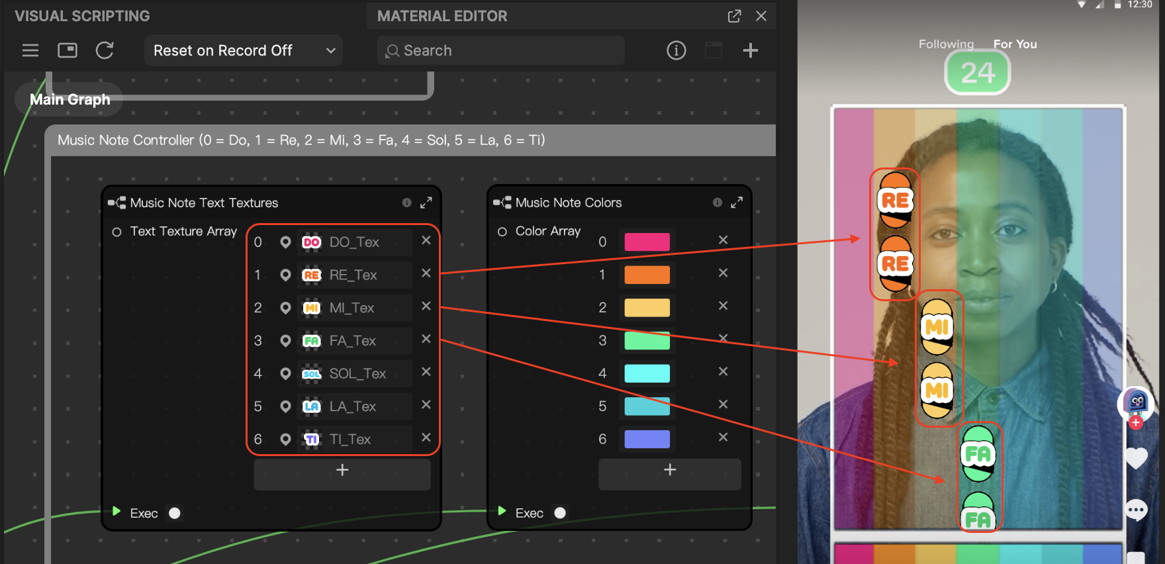Locate the FA_Tex asset pin icon

click(x=285, y=340)
